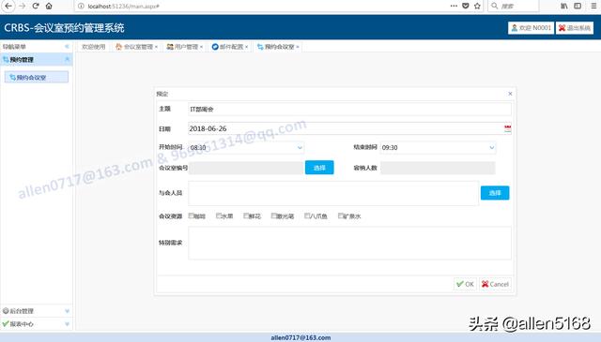Open the date picker calendar icon
The height and width of the screenshot is (342, 601).
tap(507, 128)
